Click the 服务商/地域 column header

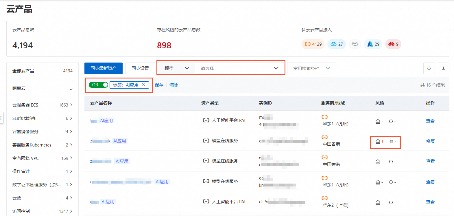coord(333,103)
